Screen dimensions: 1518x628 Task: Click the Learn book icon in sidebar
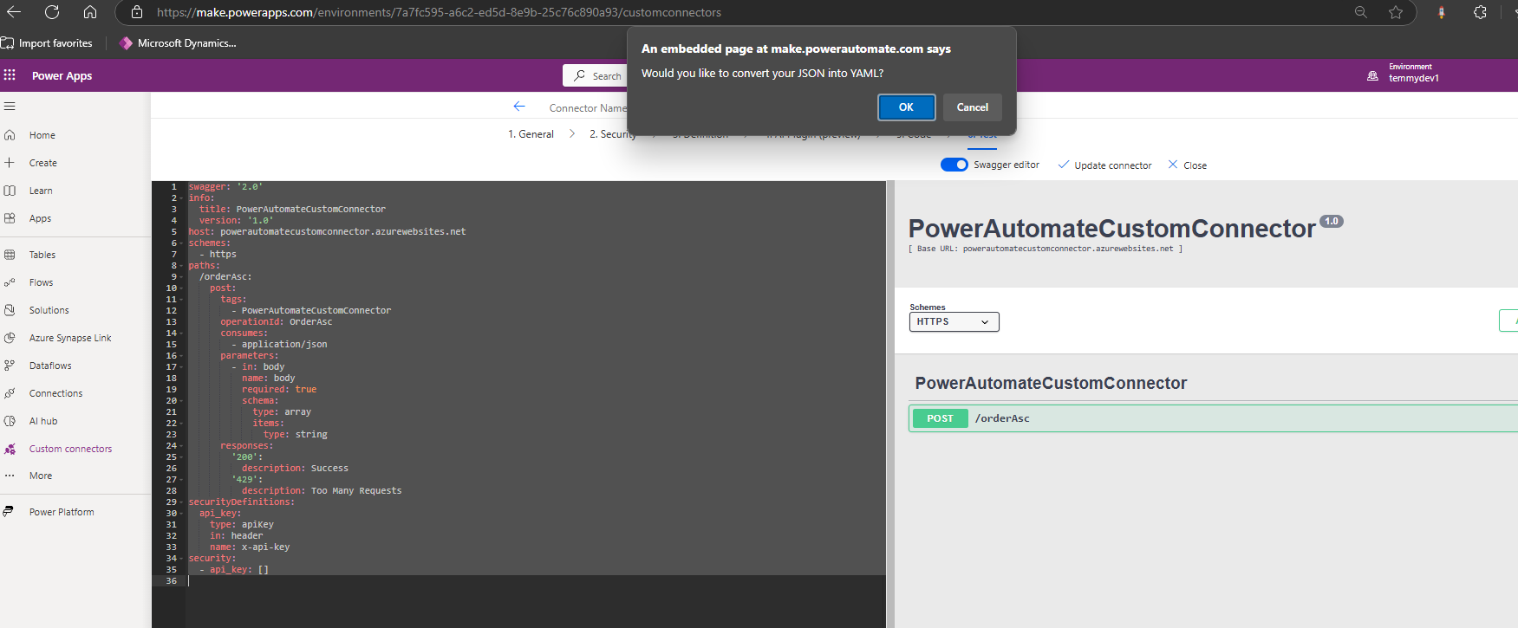click(x=10, y=191)
